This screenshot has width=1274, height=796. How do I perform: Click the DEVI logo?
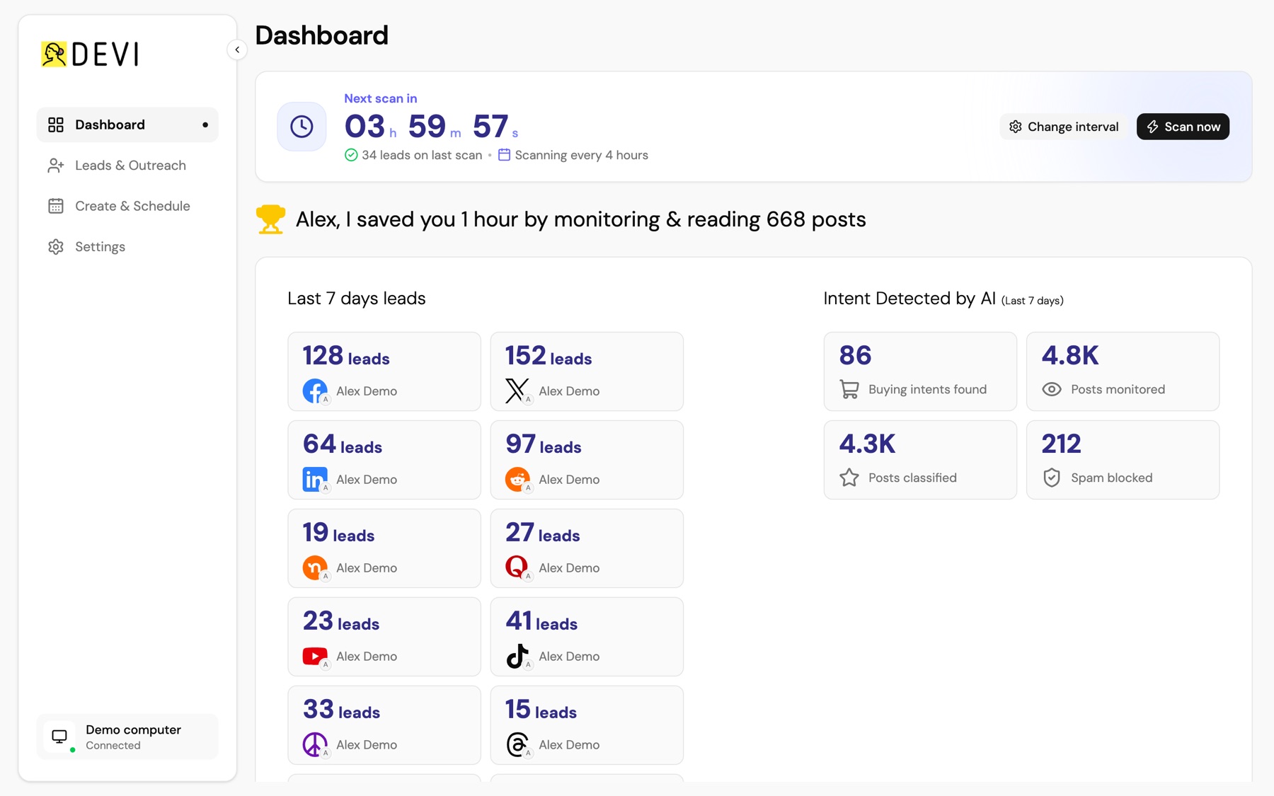pos(89,54)
